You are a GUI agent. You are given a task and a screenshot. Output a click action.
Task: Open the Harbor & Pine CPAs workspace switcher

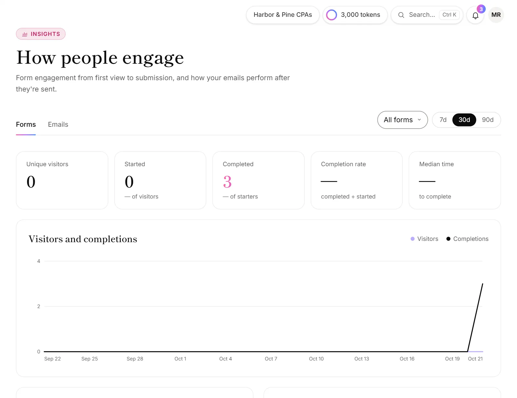[x=283, y=15]
